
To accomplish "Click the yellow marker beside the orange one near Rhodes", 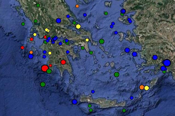I will [x=147, y=88].
